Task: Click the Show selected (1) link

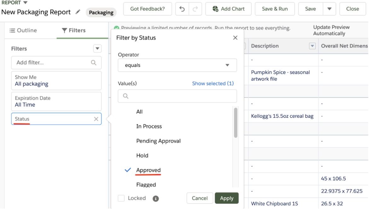Action: click(x=213, y=83)
